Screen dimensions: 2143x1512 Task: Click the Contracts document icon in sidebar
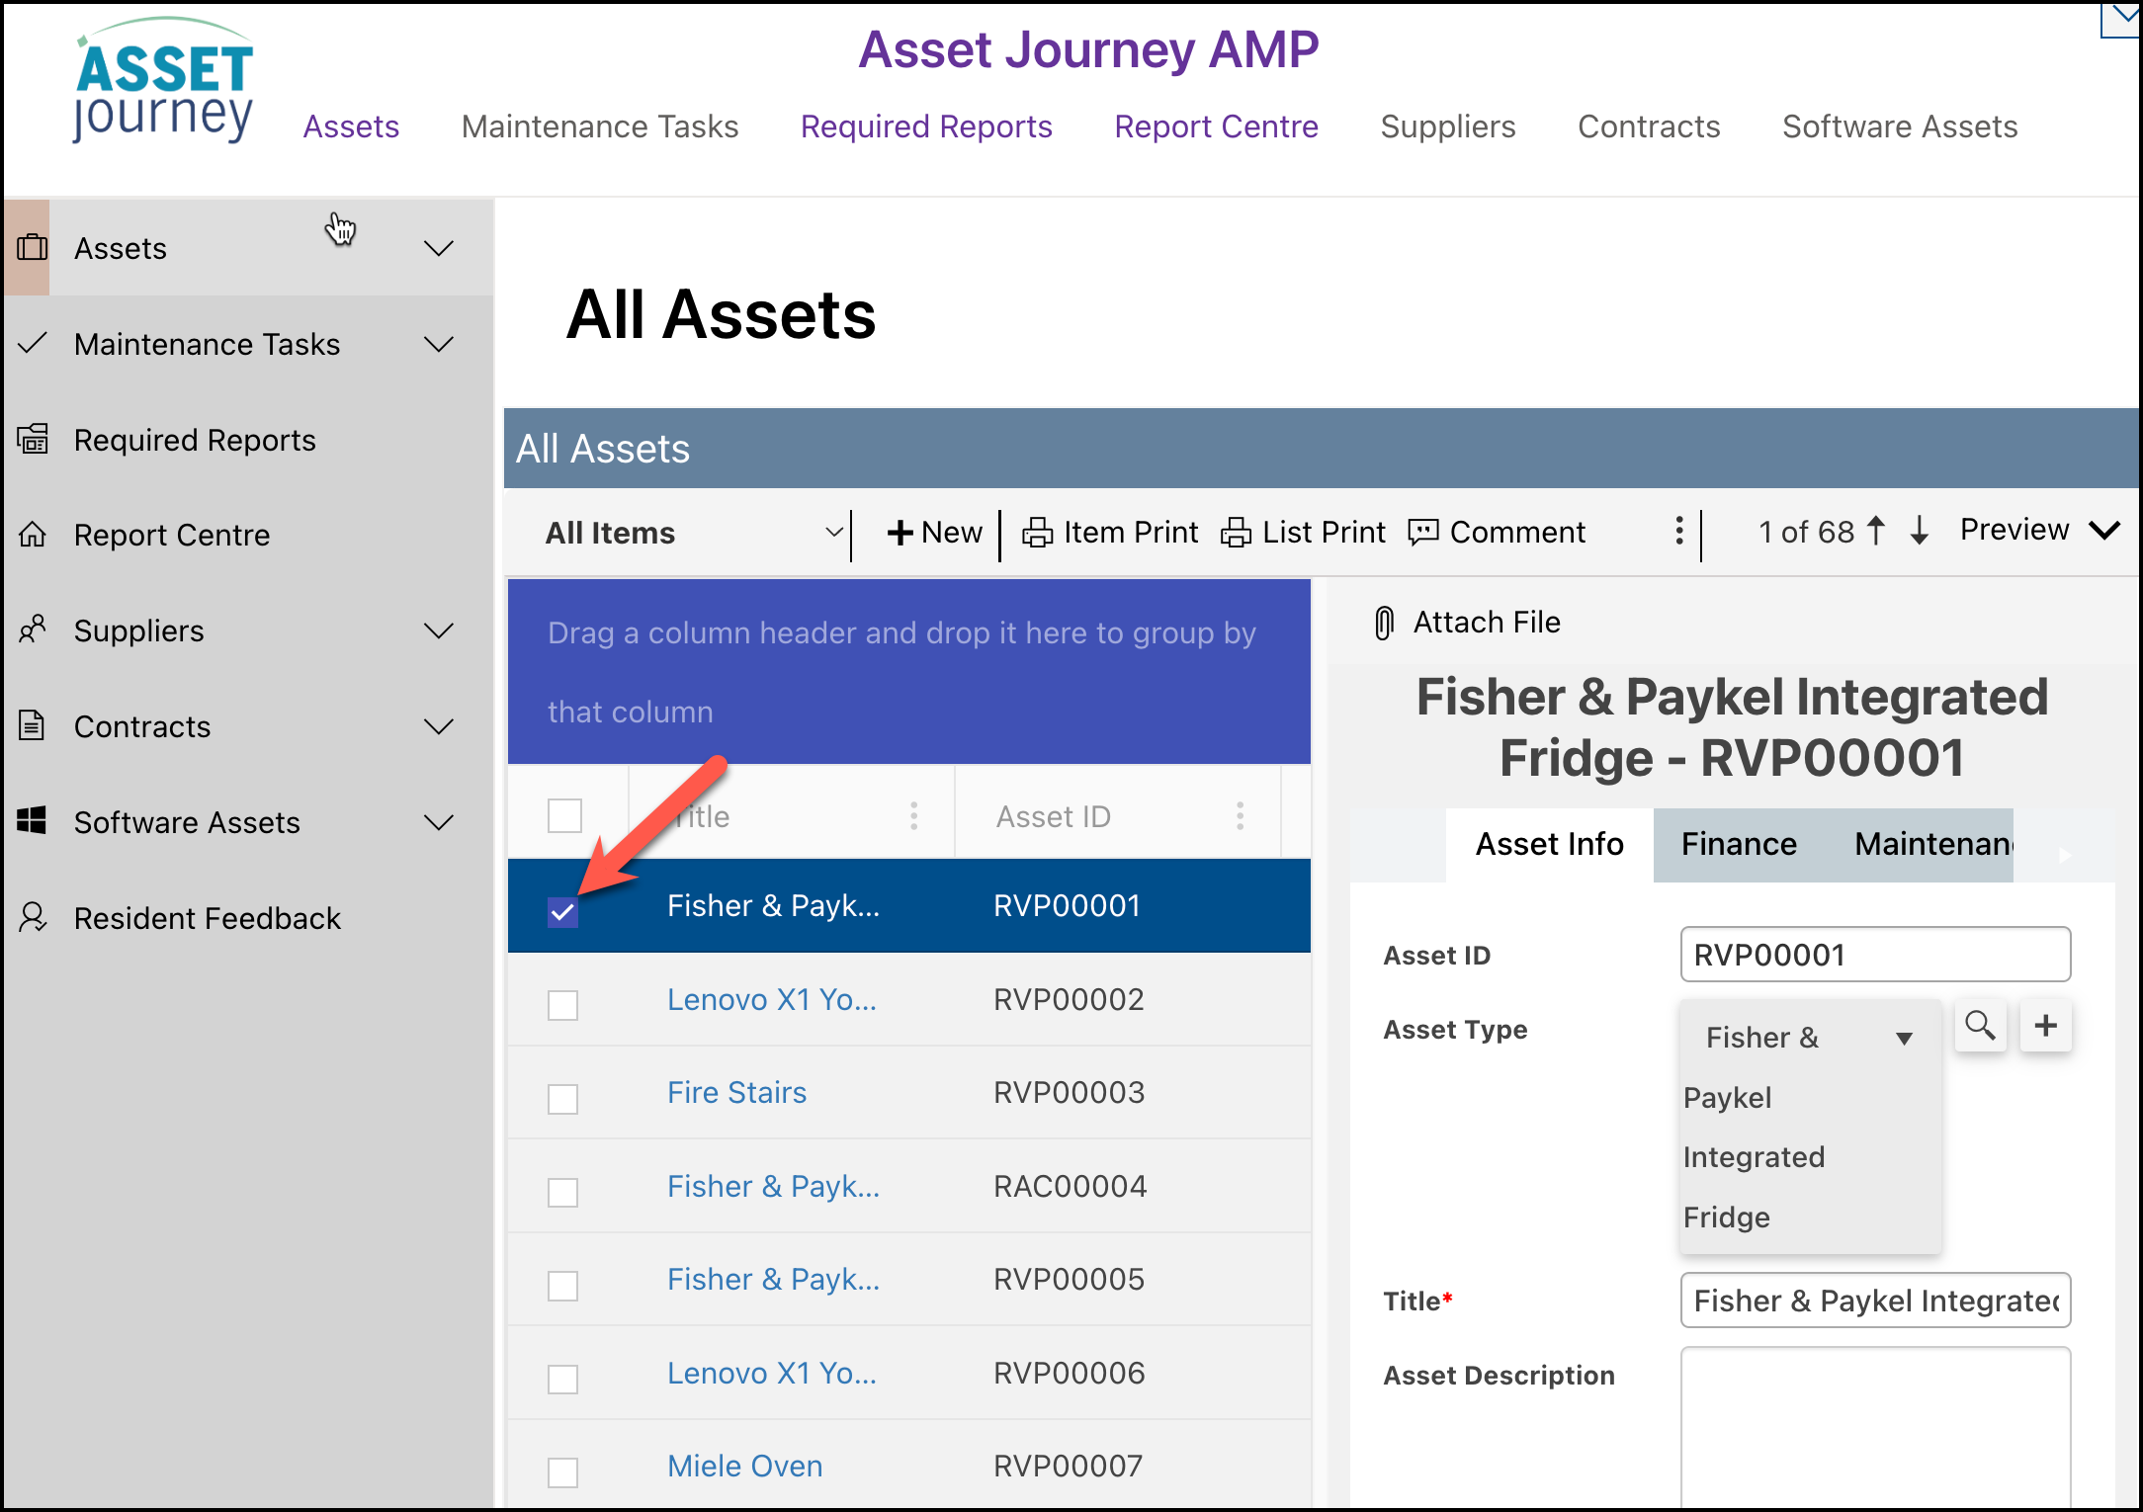coord(33,725)
